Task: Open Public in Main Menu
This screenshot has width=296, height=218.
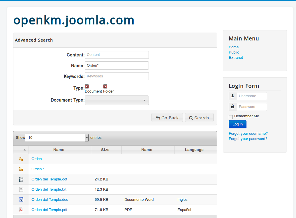Action: pyautogui.click(x=234, y=52)
